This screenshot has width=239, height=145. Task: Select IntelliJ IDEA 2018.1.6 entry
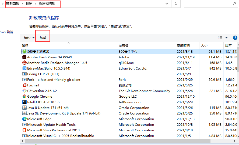(x=43, y=102)
